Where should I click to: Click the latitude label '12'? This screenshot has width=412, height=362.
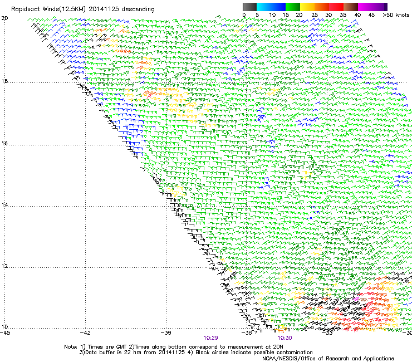(x=4, y=266)
